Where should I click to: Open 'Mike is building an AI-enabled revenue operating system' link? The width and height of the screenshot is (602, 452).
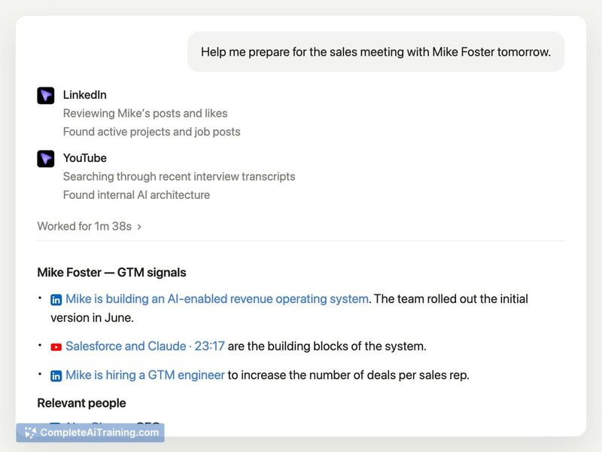pyautogui.click(x=217, y=298)
